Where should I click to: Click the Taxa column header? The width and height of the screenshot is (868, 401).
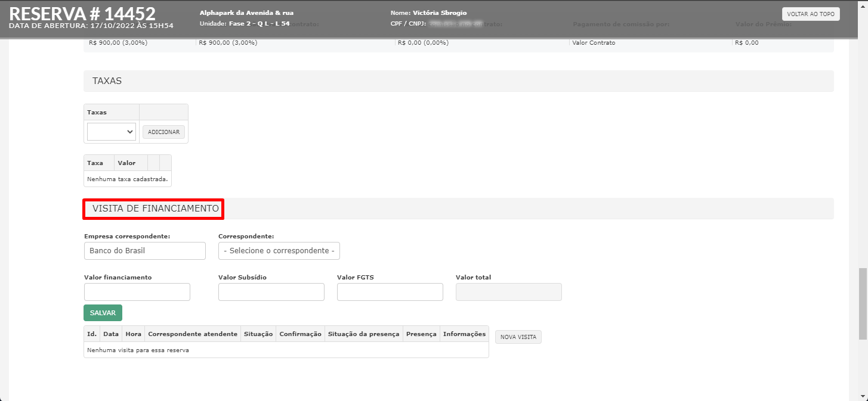pos(99,163)
